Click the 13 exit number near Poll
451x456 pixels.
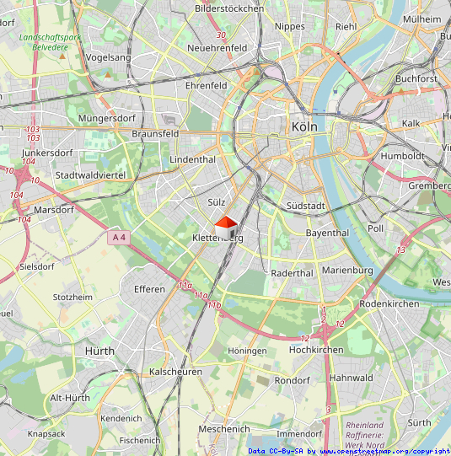click(x=401, y=249)
